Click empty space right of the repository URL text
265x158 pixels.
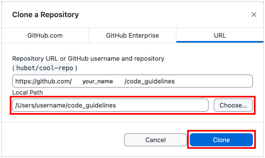[x=213, y=81]
